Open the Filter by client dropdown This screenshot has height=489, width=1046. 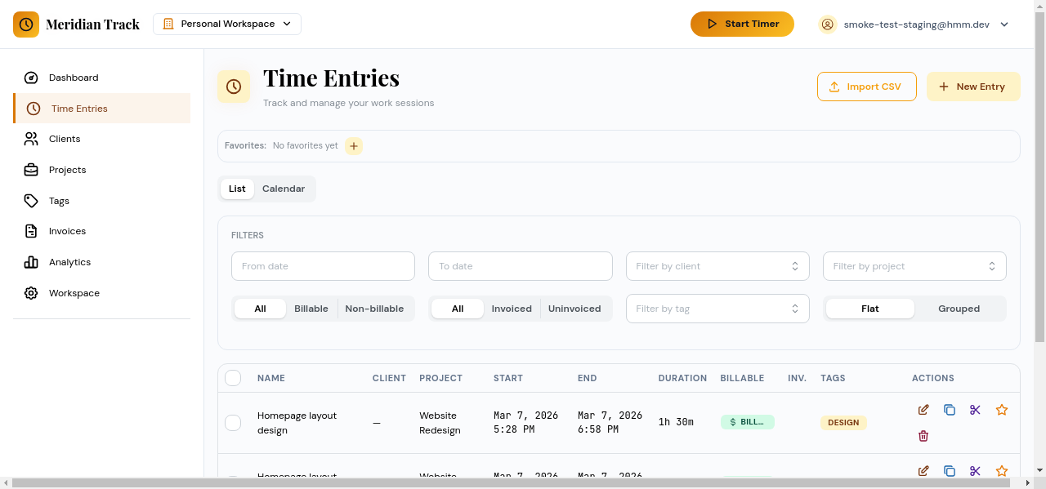coord(717,265)
